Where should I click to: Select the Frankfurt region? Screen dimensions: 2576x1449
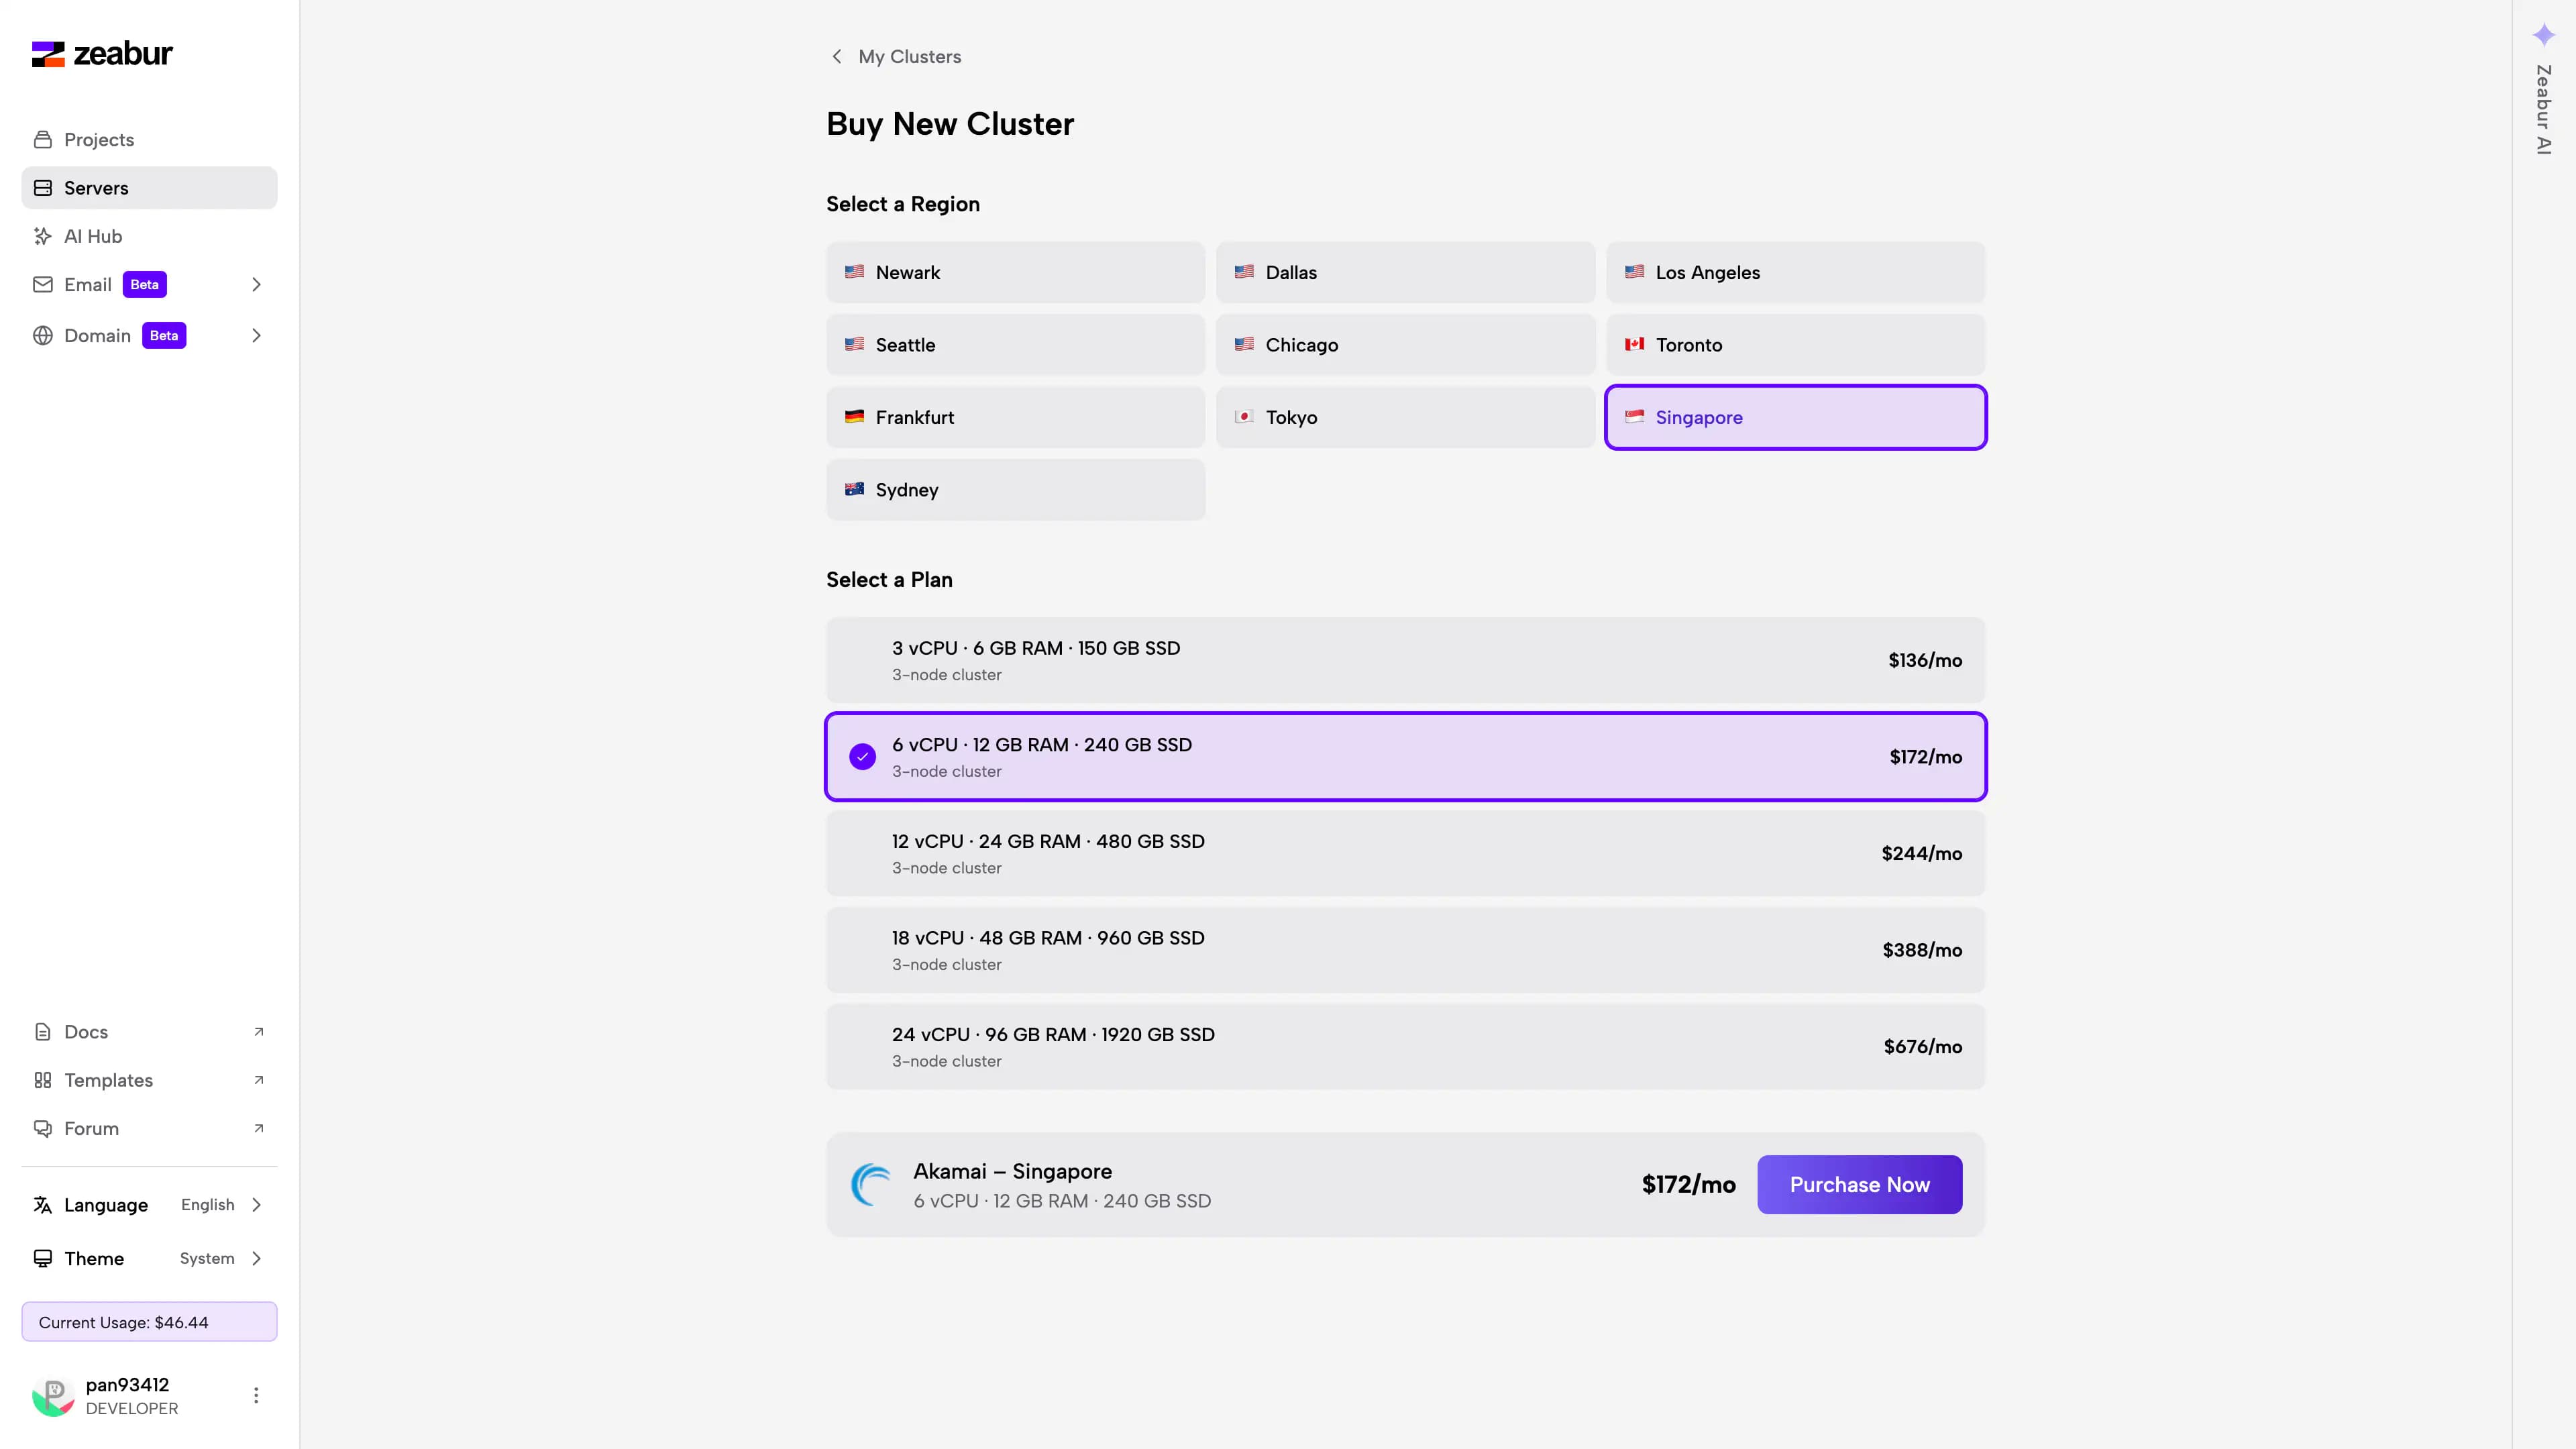click(x=1014, y=417)
